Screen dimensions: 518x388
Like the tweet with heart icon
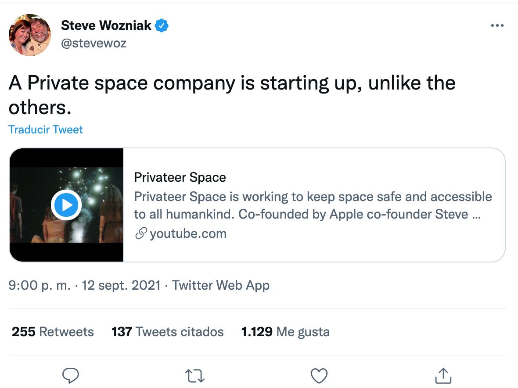[x=319, y=376]
